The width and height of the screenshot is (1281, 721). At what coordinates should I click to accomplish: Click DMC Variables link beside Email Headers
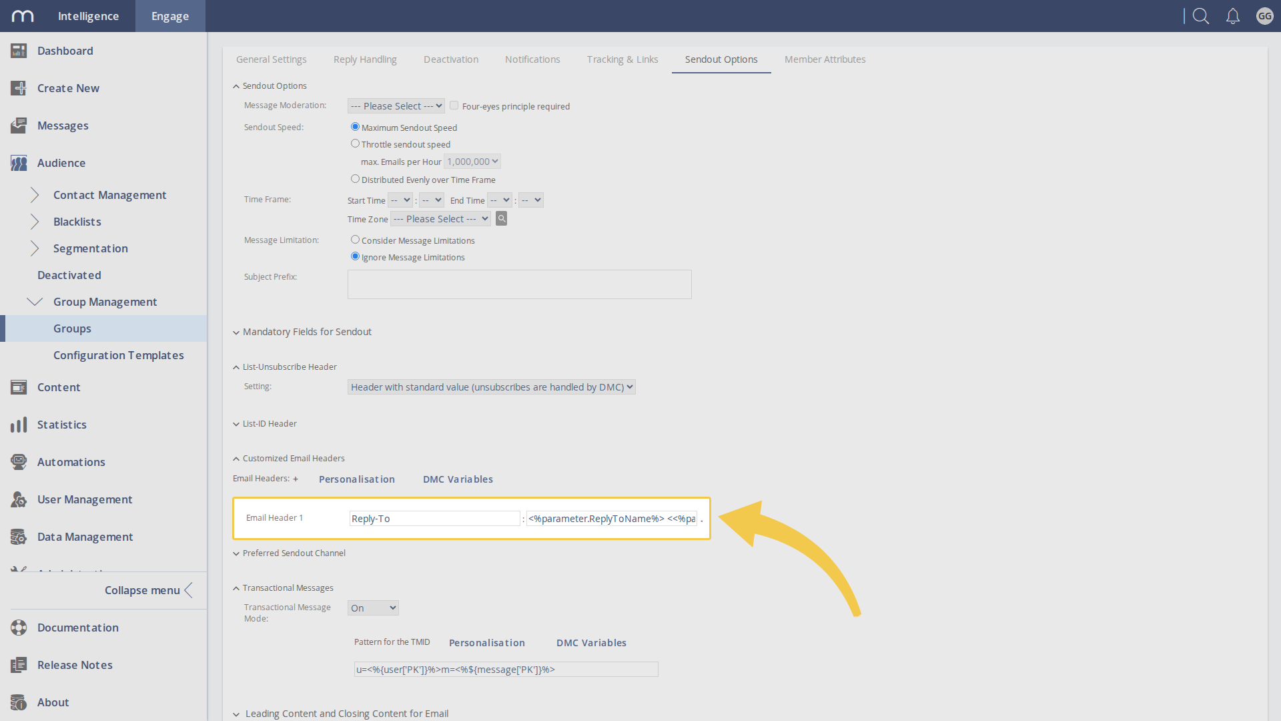click(458, 479)
